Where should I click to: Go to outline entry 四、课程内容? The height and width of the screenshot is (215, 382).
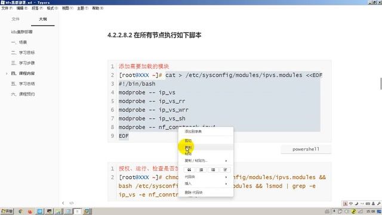pyautogui.click(x=23, y=73)
